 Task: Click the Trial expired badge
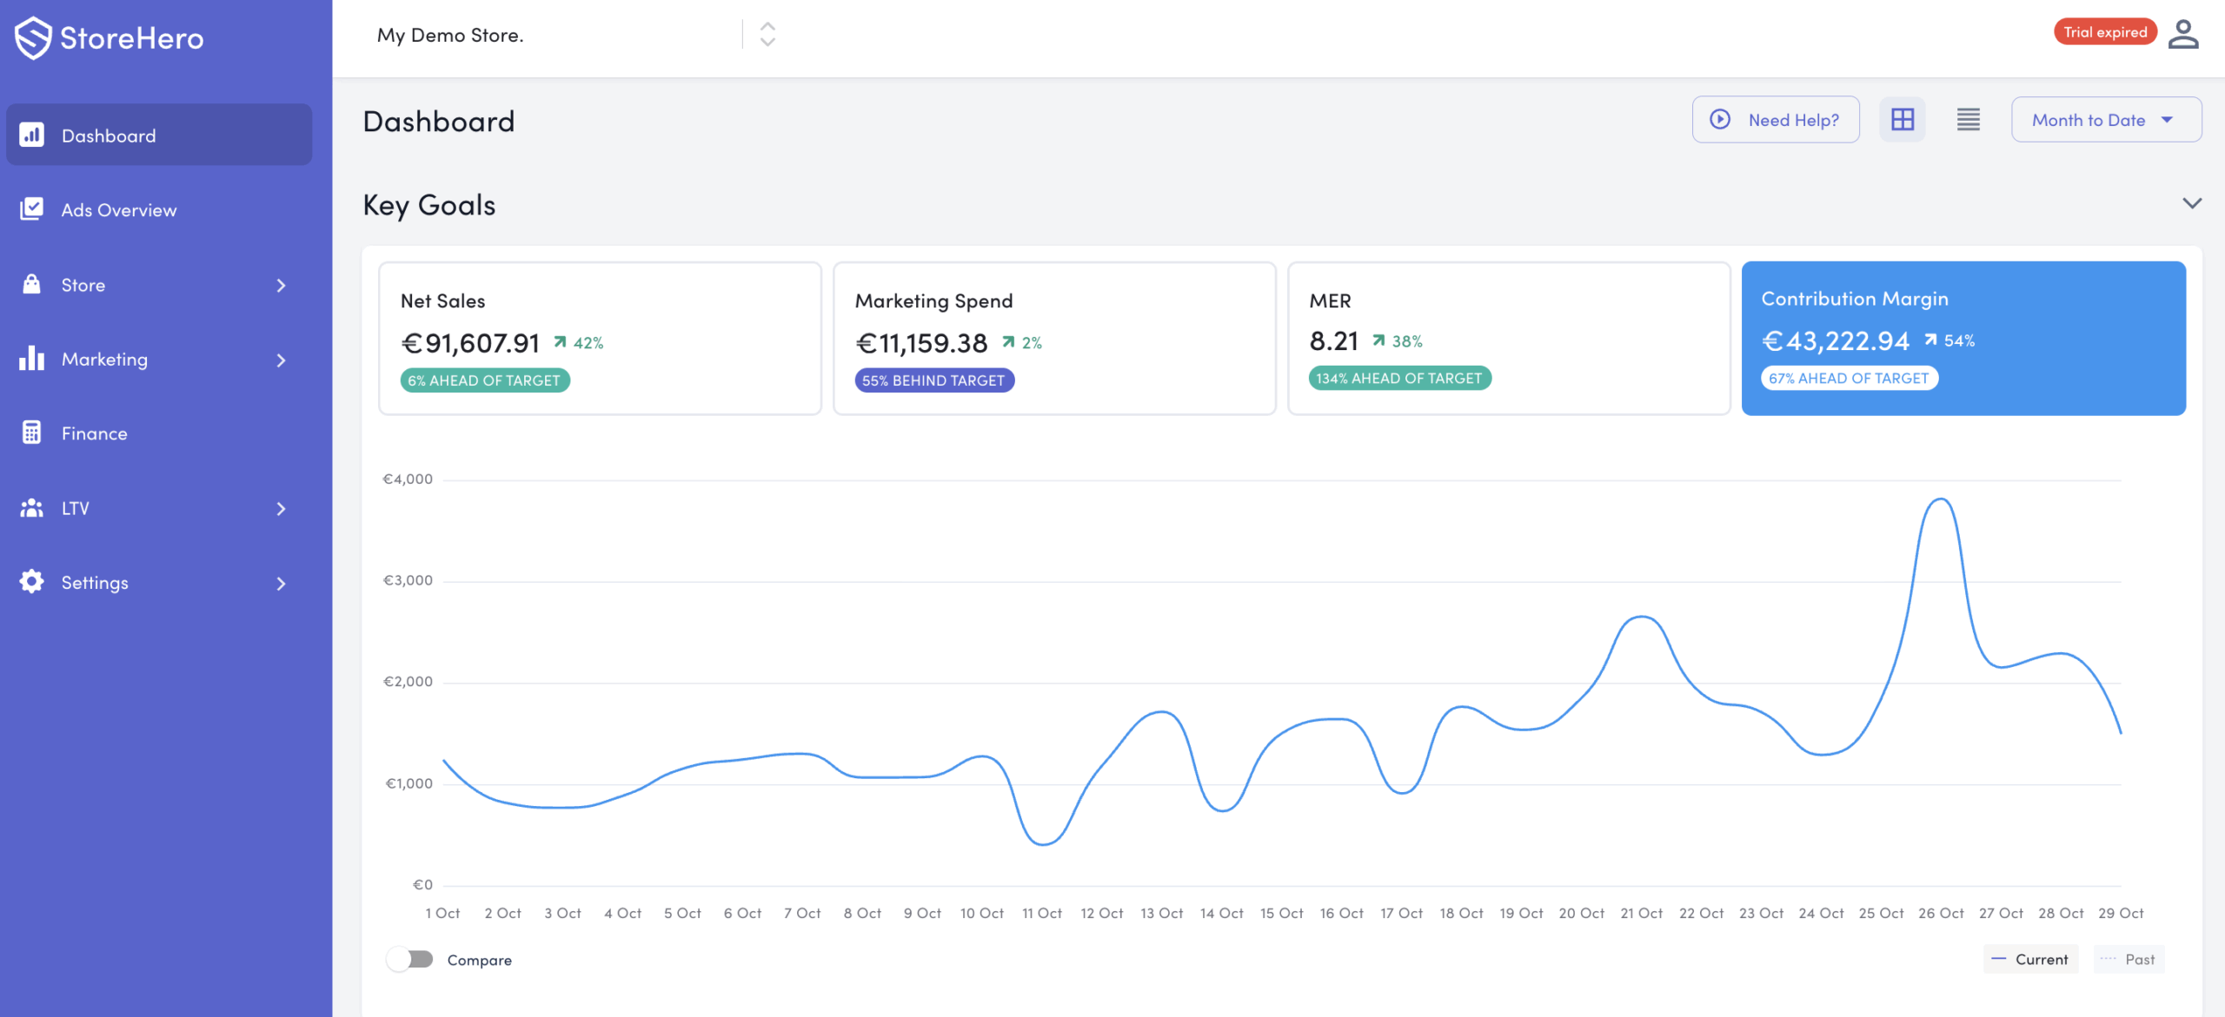click(x=2105, y=31)
